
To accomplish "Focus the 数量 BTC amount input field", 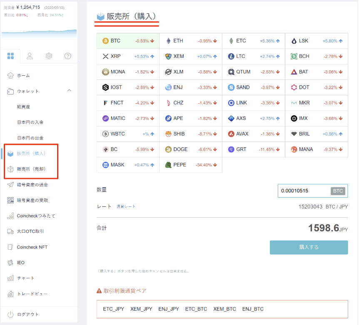I will point(313,191).
